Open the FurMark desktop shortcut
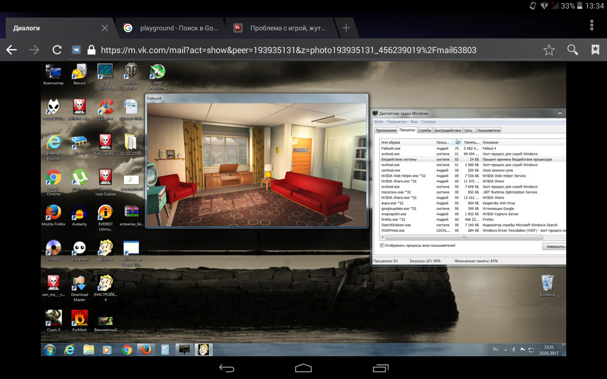 click(x=79, y=321)
